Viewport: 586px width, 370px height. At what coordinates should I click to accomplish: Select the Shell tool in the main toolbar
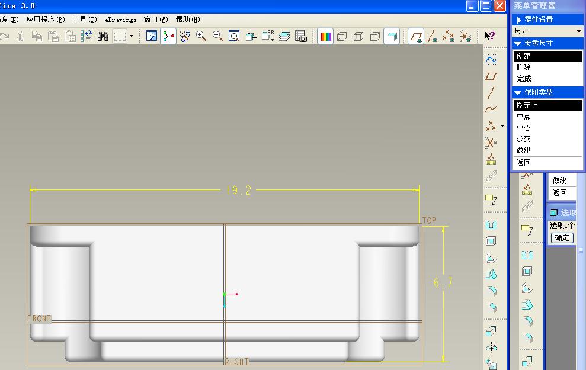[x=491, y=241]
